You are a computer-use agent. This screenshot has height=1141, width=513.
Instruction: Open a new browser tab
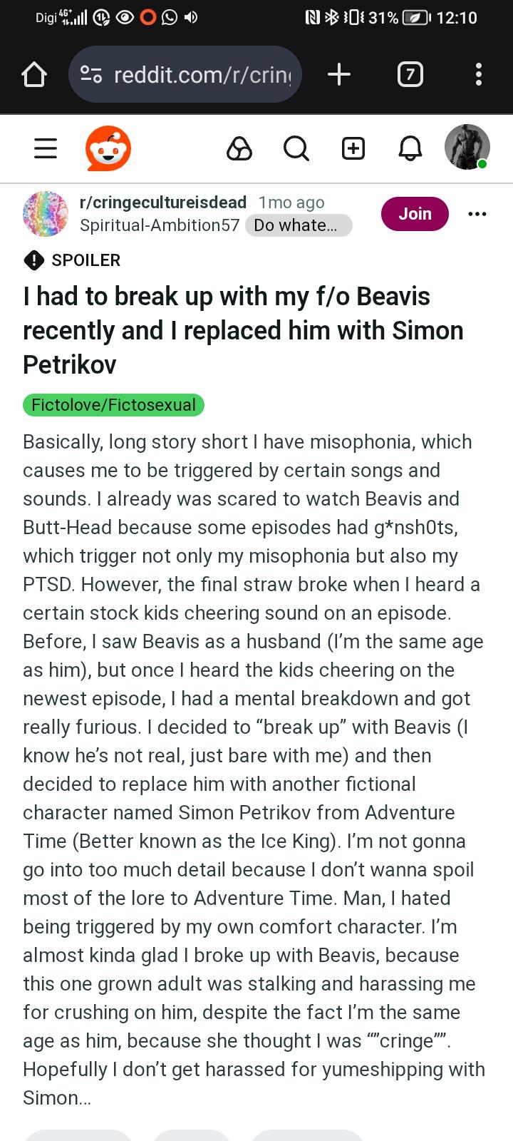tap(339, 74)
